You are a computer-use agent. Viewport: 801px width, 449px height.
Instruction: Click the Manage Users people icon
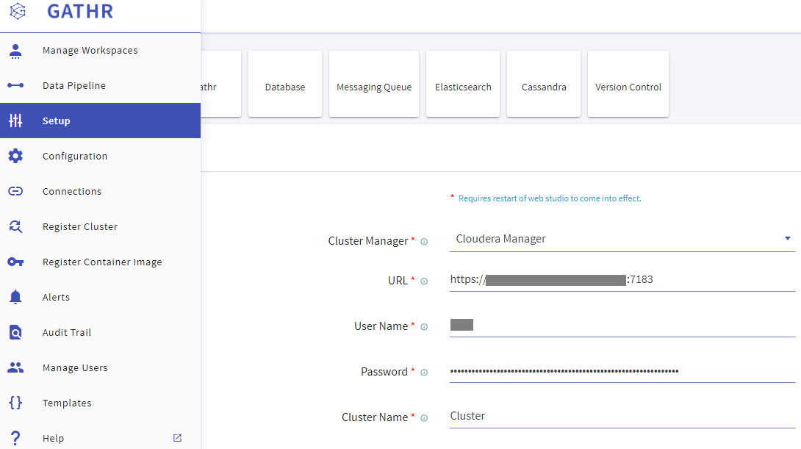pyautogui.click(x=15, y=367)
